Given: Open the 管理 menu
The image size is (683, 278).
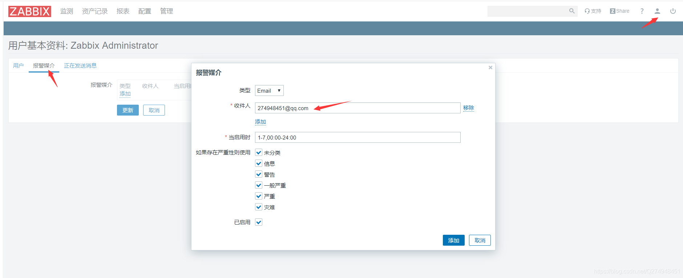Looking at the screenshot, I should [x=166, y=11].
